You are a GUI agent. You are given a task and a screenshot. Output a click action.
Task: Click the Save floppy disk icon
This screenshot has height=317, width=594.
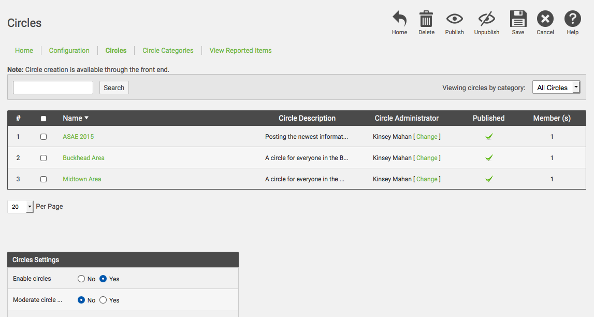(518, 20)
